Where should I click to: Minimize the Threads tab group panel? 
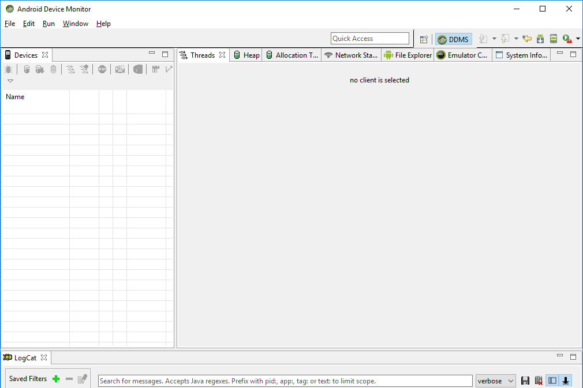click(560, 53)
